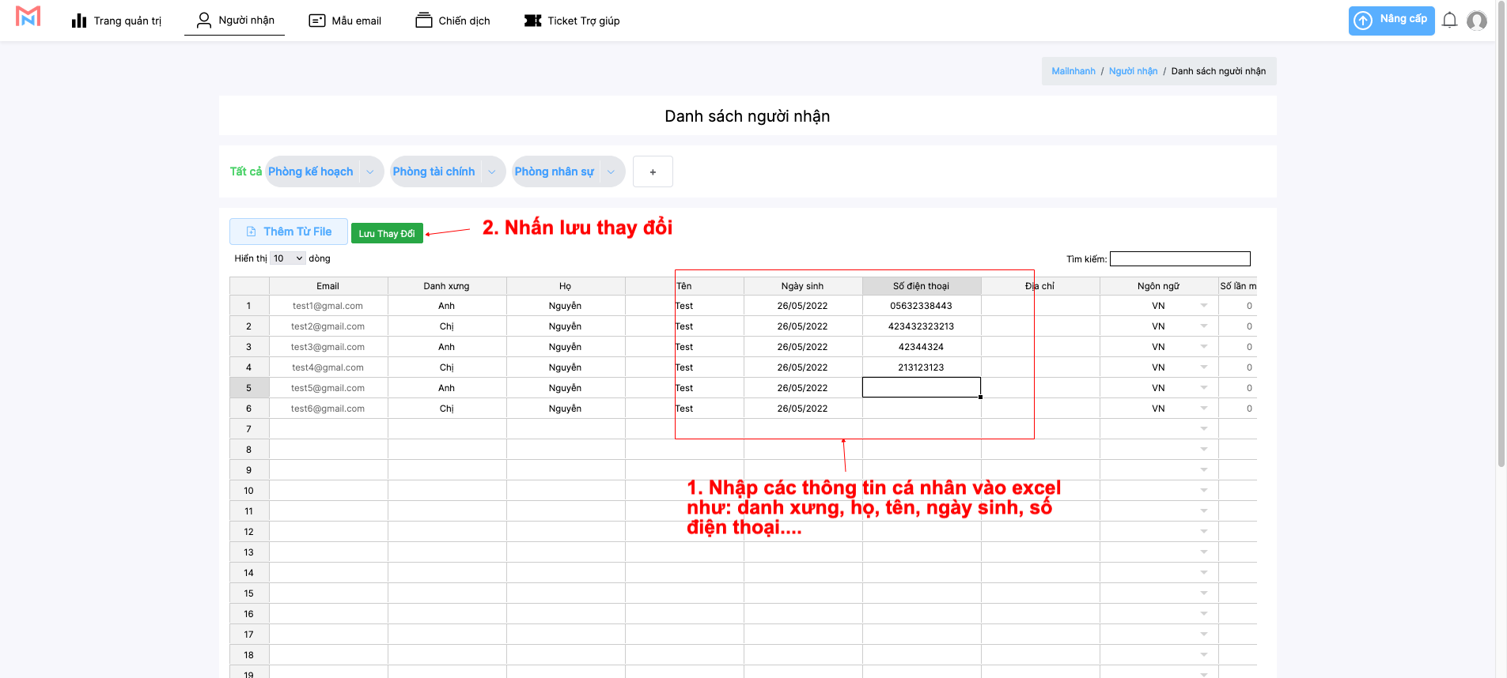Viewport: 1507px width, 678px height.
Task: Expand the Phòng nhân sự group dropdown
Action: 611,171
